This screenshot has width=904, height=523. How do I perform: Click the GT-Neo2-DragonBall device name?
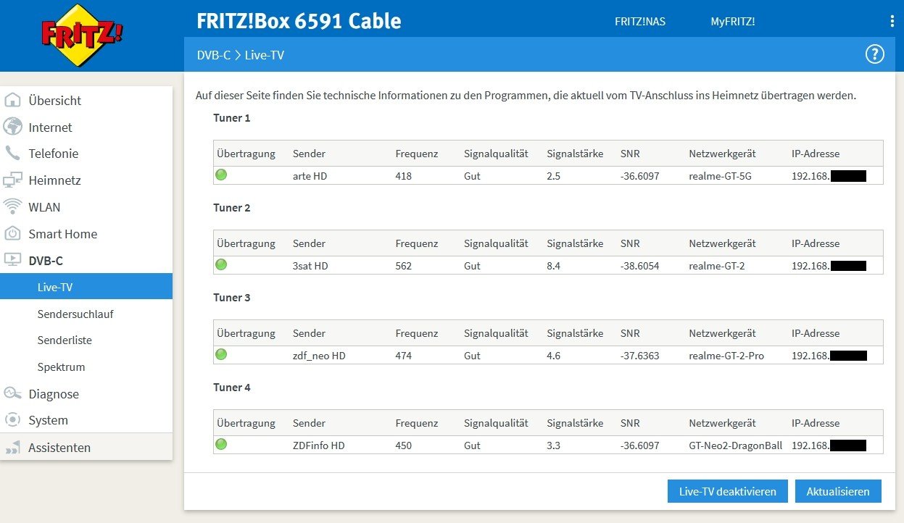pyautogui.click(x=735, y=445)
